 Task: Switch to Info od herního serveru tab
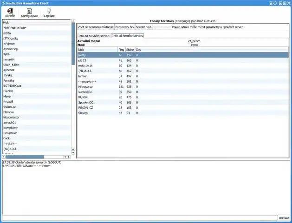coord(128,36)
